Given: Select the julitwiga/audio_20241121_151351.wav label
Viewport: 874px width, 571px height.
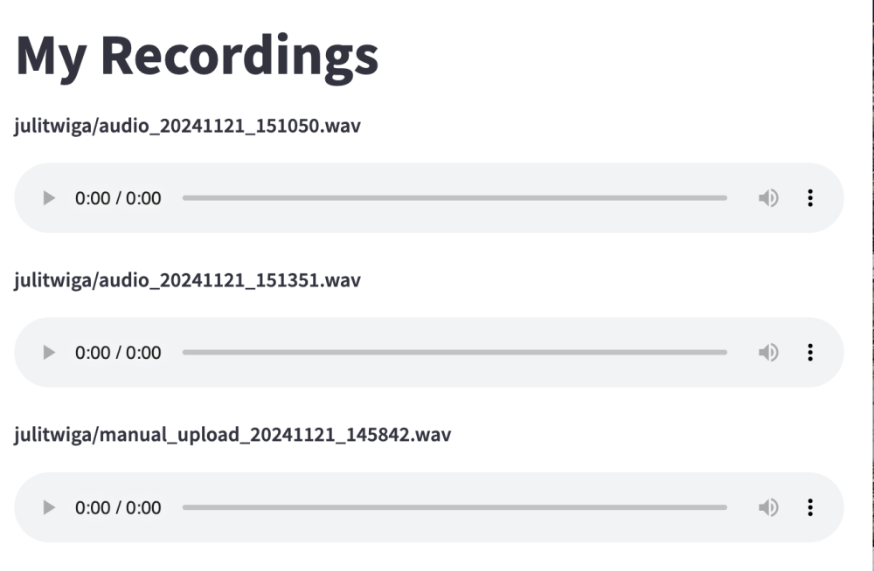Looking at the screenshot, I should click(x=188, y=281).
